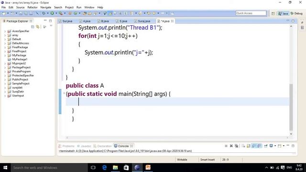Minimize the Package Explorer view
The height and width of the screenshot is (172, 306).
(x=45, y=20)
